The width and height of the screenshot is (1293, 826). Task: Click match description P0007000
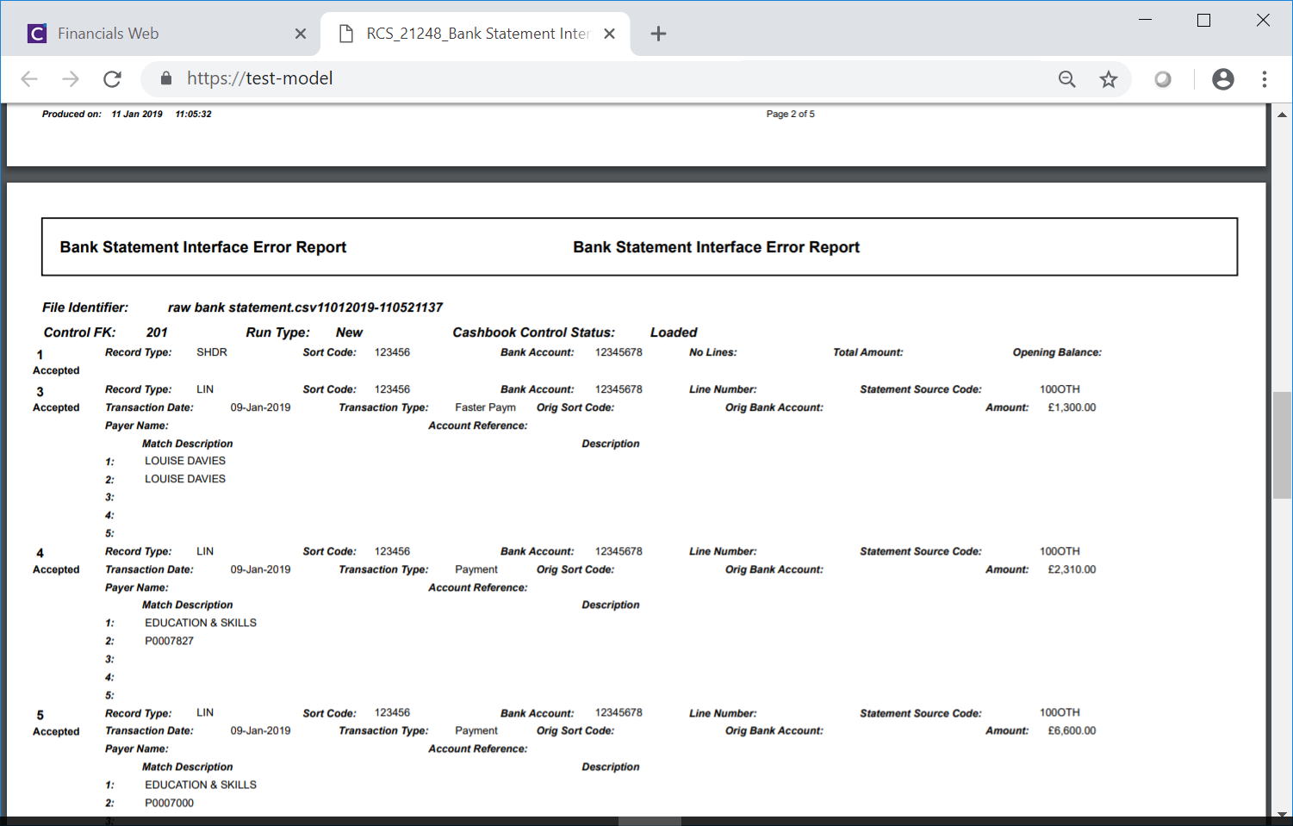click(x=170, y=803)
